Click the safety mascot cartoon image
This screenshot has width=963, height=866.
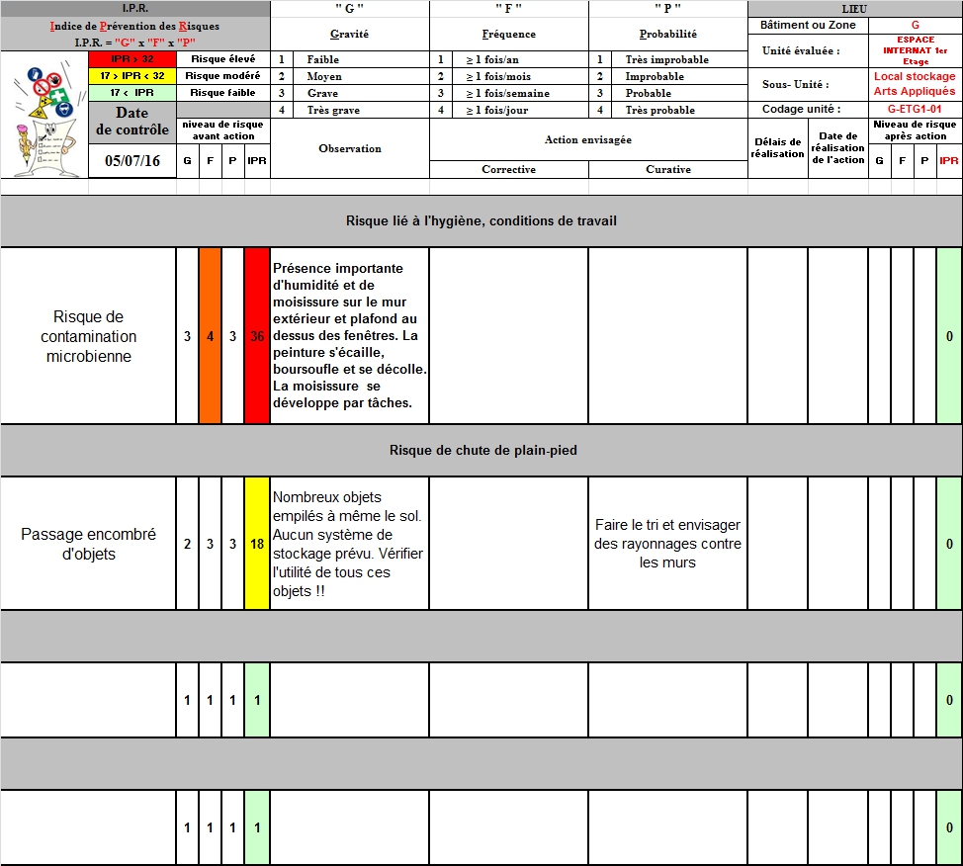point(44,114)
